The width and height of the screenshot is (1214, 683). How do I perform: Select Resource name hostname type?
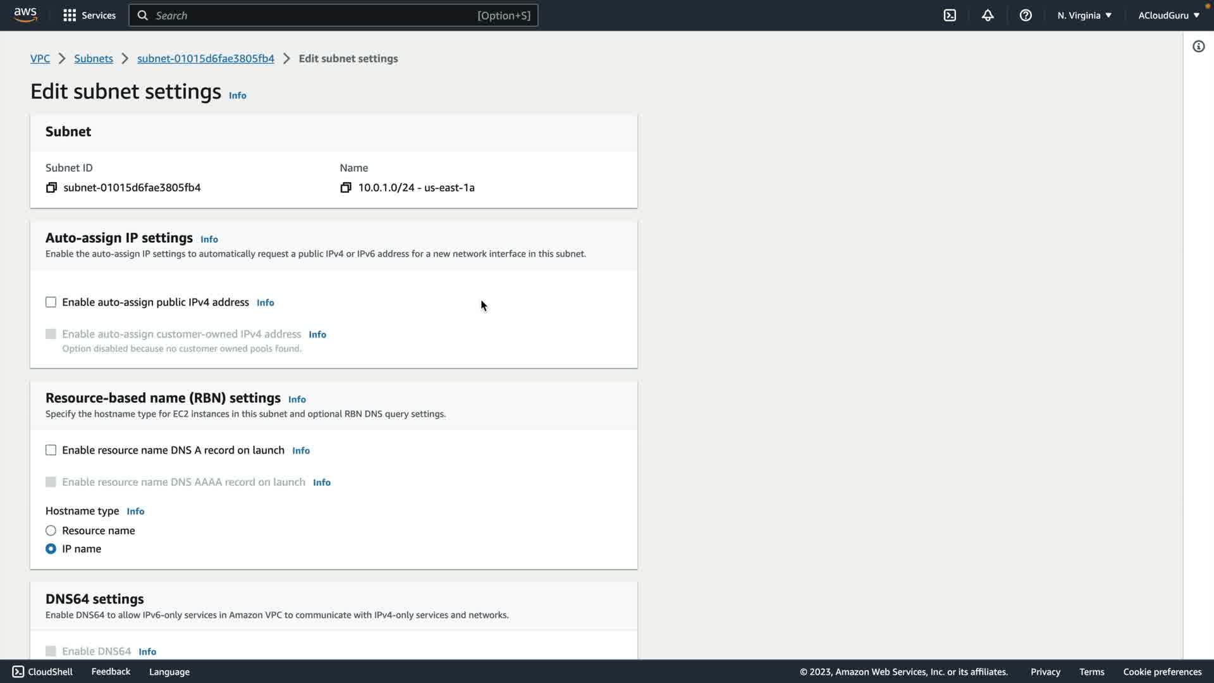point(51,531)
